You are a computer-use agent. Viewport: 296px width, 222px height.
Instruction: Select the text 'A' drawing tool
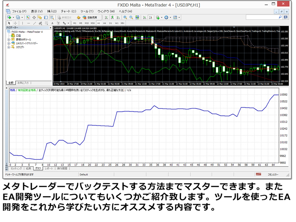coord(52,23)
